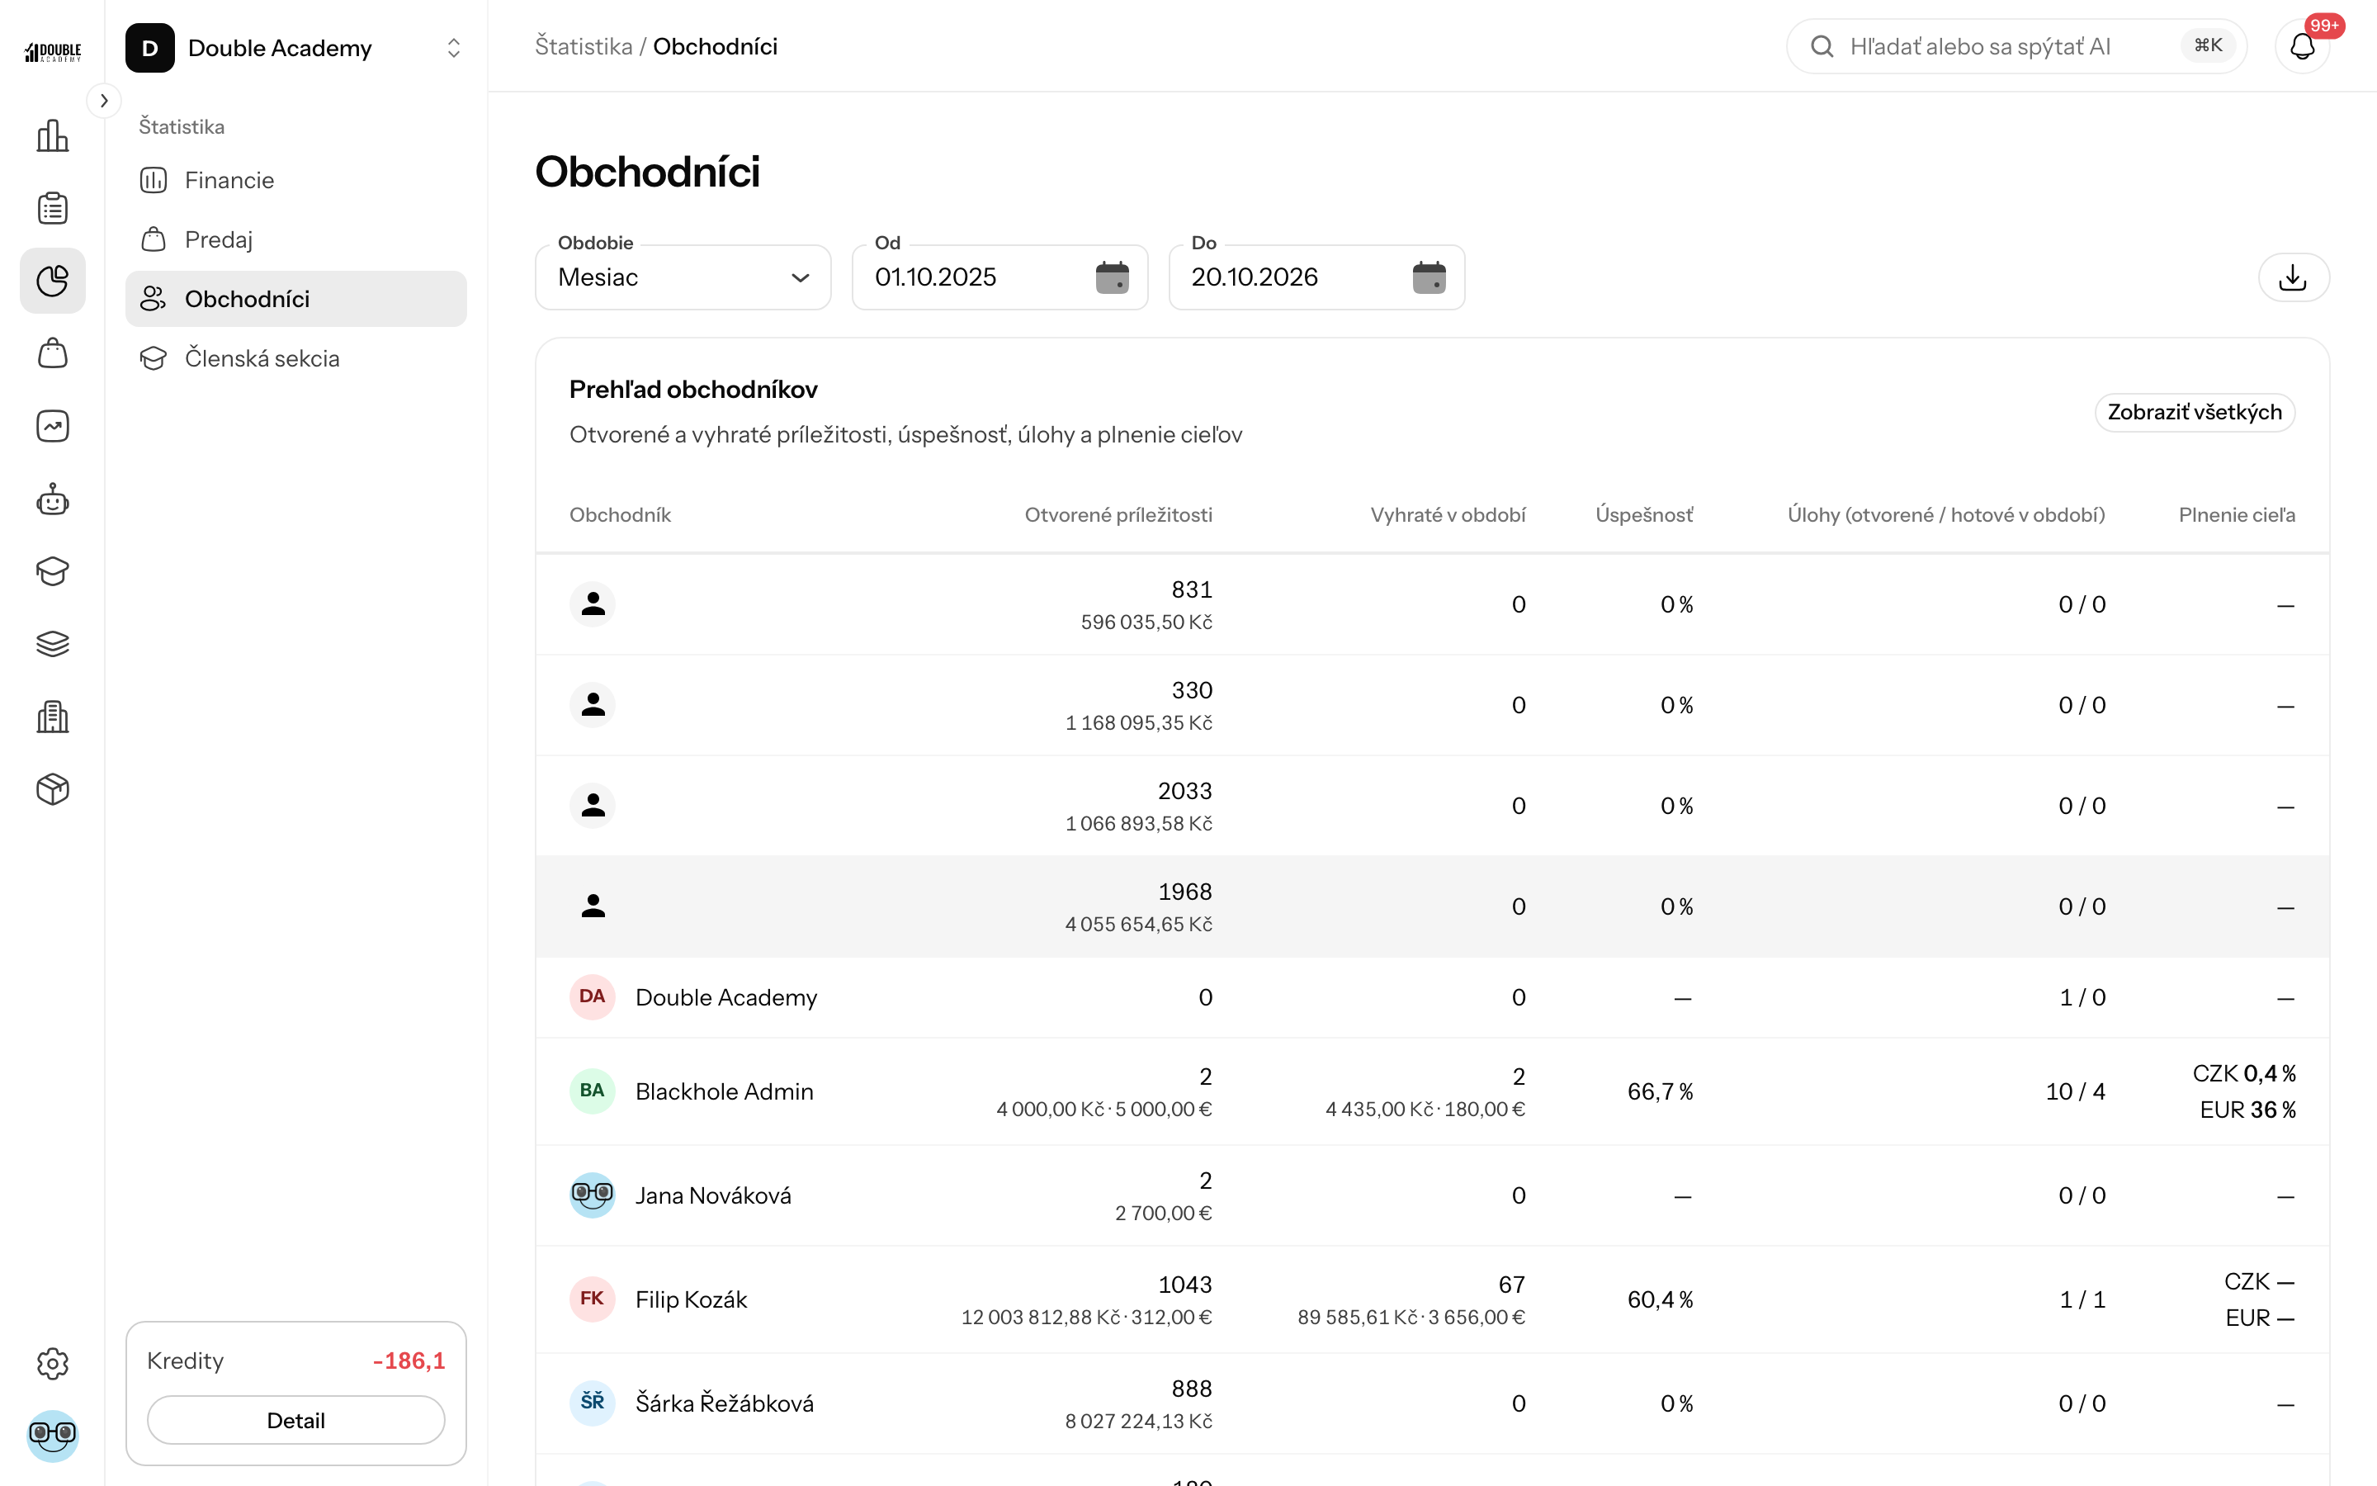The height and width of the screenshot is (1486, 2377).
Task: Open calendar picker for Do date
Action: [1430, 277]
